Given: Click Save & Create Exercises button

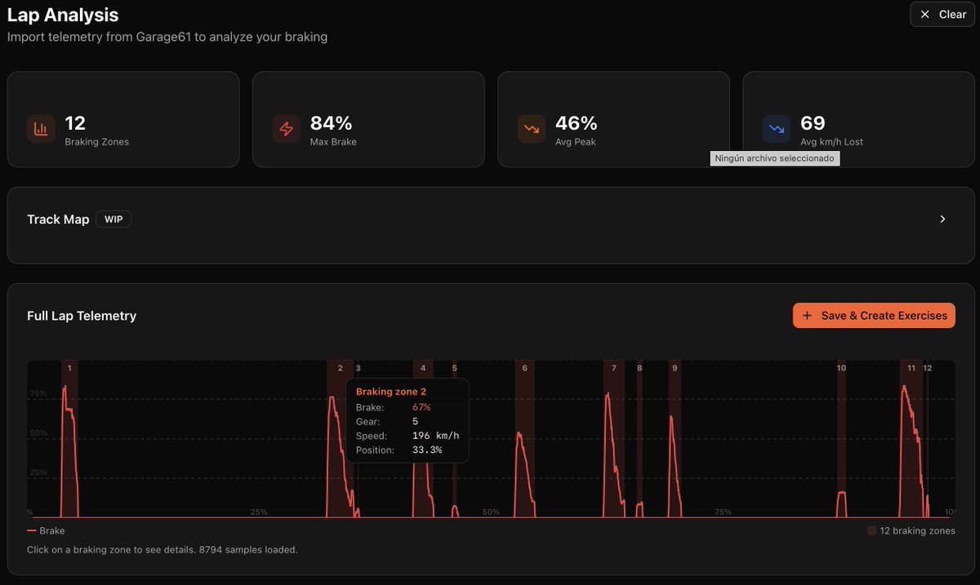Looking at the screenshot, I should pos(874,316).
